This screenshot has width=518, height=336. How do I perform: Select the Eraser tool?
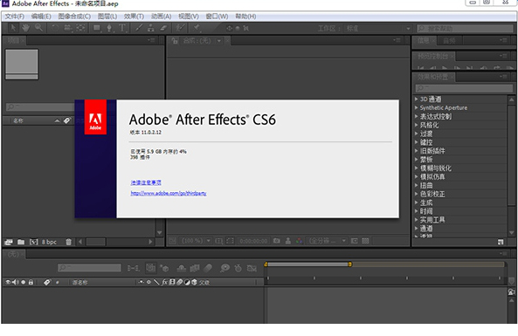pos(163,28)
